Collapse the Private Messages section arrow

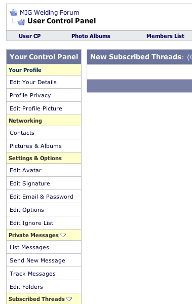(x=63, y=235)
